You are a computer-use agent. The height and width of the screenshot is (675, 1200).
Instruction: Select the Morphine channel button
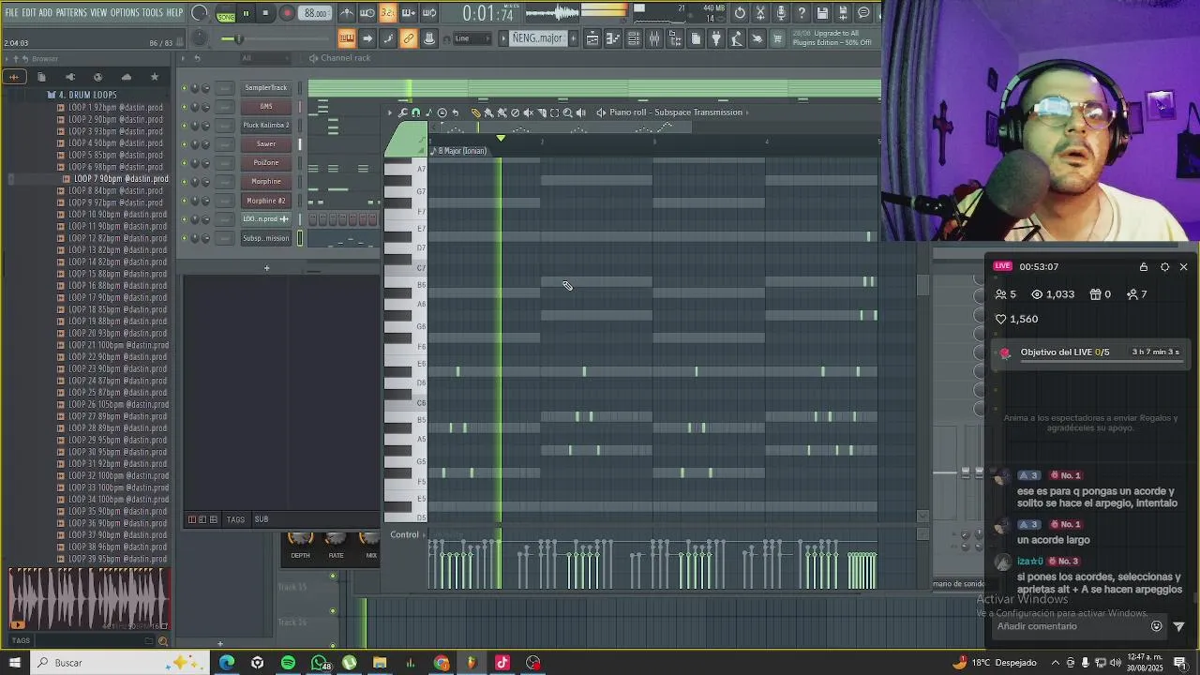point(266,182)
